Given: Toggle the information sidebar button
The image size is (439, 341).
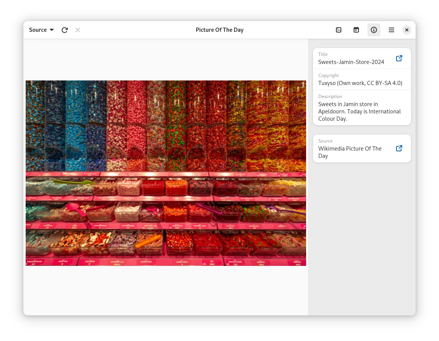Looking at the screenshot, I should pos(374,30).
